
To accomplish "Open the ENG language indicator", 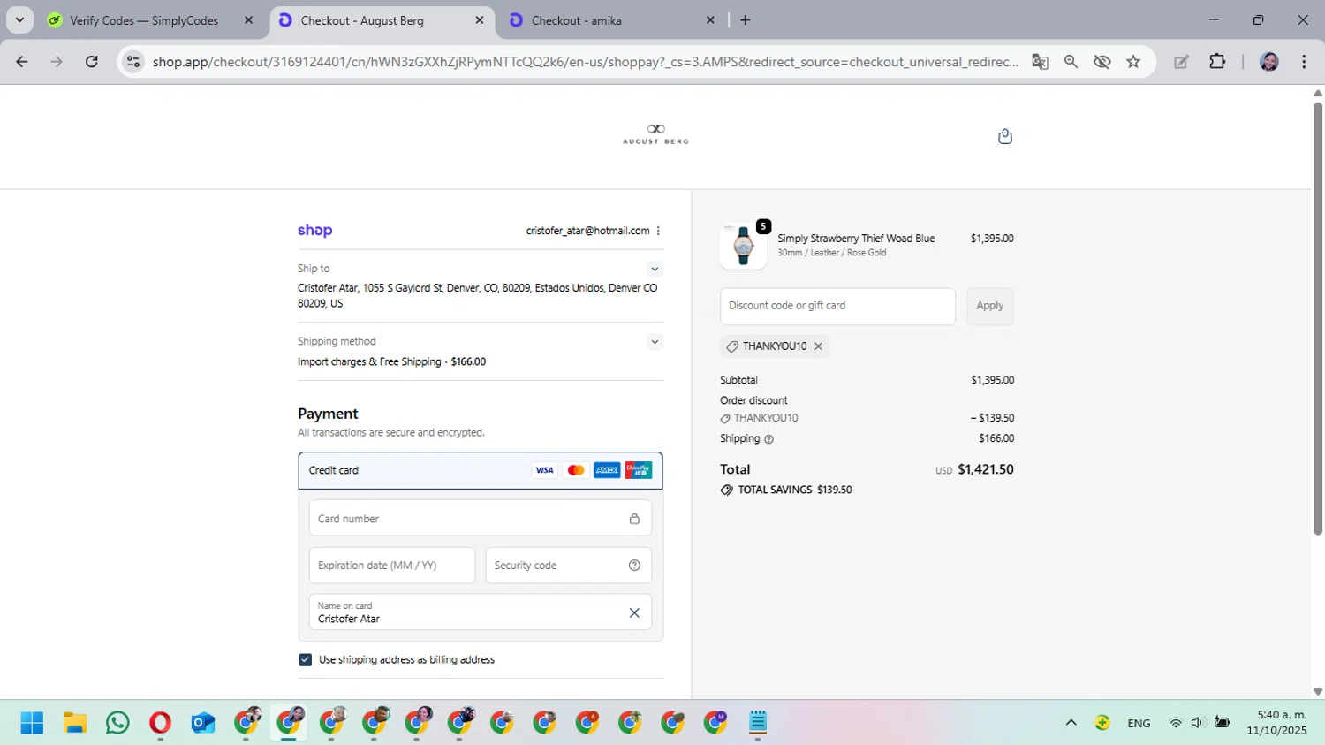I will (x=1139, y=723).
